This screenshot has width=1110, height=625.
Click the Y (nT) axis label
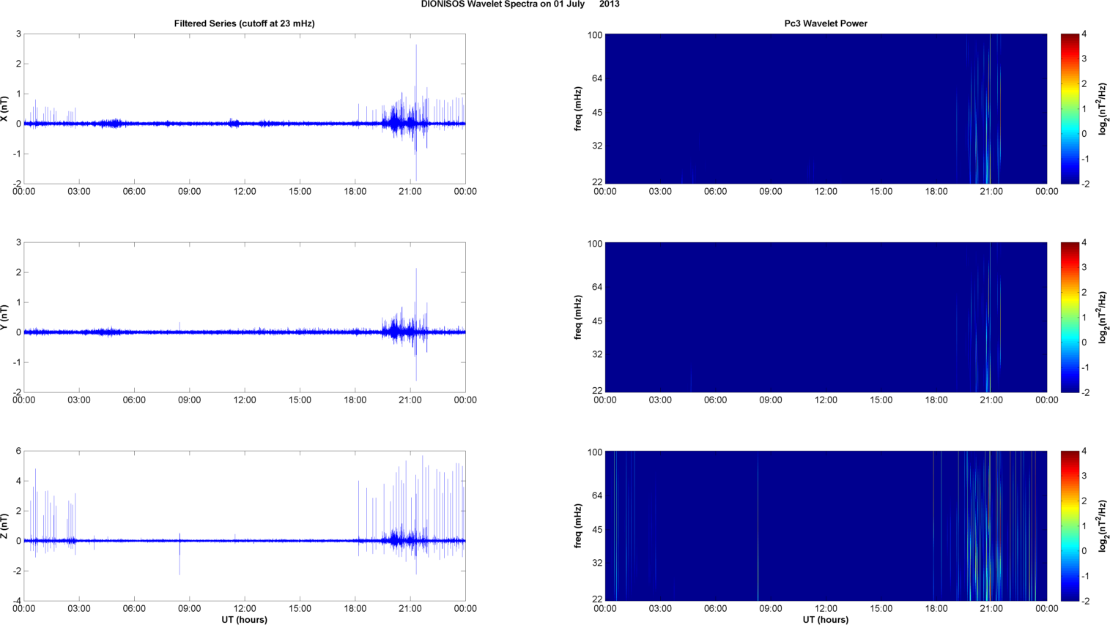click(4, 318)
